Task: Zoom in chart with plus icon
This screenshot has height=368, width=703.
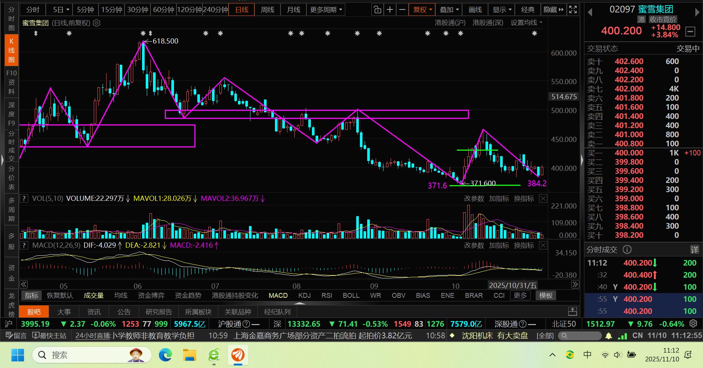Action: coord(390,10)
